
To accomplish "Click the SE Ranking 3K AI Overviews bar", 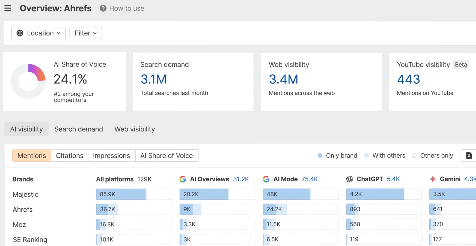I will click(217, 239).
